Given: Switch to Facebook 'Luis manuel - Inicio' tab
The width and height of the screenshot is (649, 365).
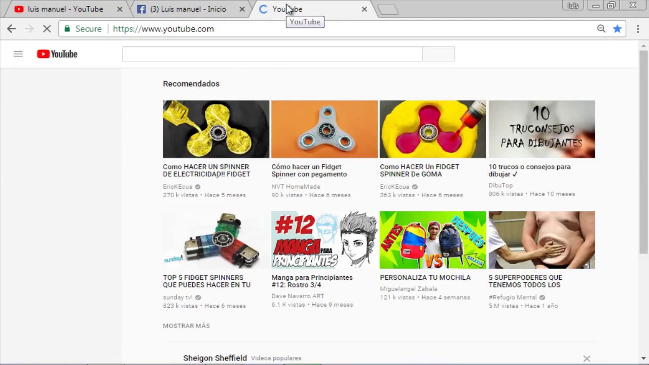Looking at the screenshot, I should point(188,9).
